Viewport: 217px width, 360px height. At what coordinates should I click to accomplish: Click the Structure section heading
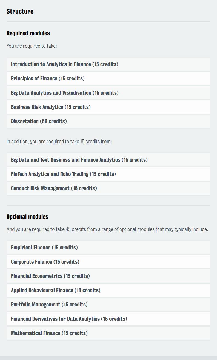tap(20, 11)
